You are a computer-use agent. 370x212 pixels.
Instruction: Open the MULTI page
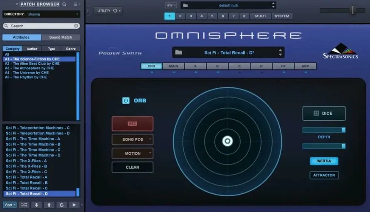tap(260, 16)
